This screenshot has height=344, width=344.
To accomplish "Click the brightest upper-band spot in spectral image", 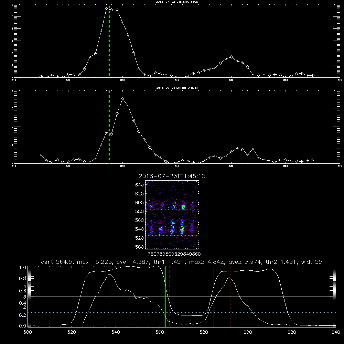I will 183,207.
